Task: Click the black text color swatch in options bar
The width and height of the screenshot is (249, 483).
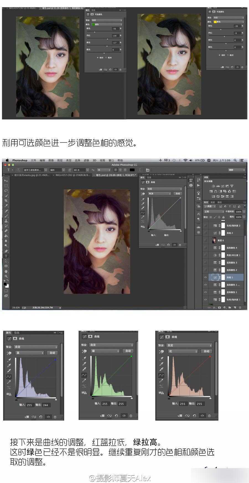Action: click(x=132, y=170)
